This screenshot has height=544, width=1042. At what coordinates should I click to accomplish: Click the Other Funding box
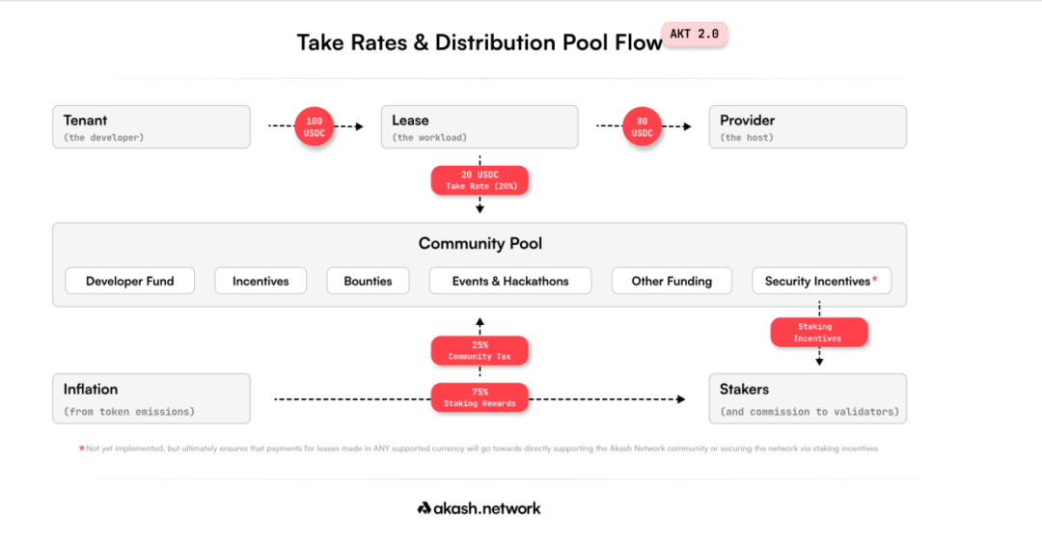[x=672, y=281]
